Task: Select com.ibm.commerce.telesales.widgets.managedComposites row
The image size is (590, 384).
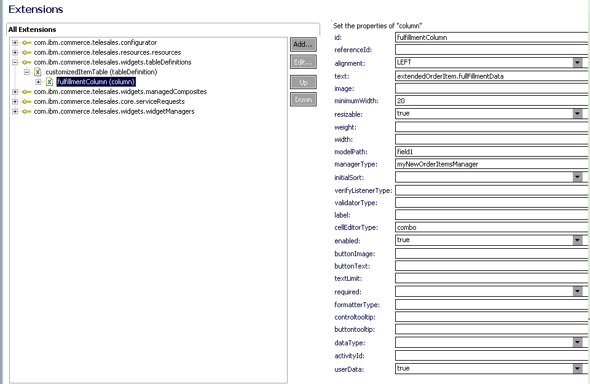Action: pos(120,92)
